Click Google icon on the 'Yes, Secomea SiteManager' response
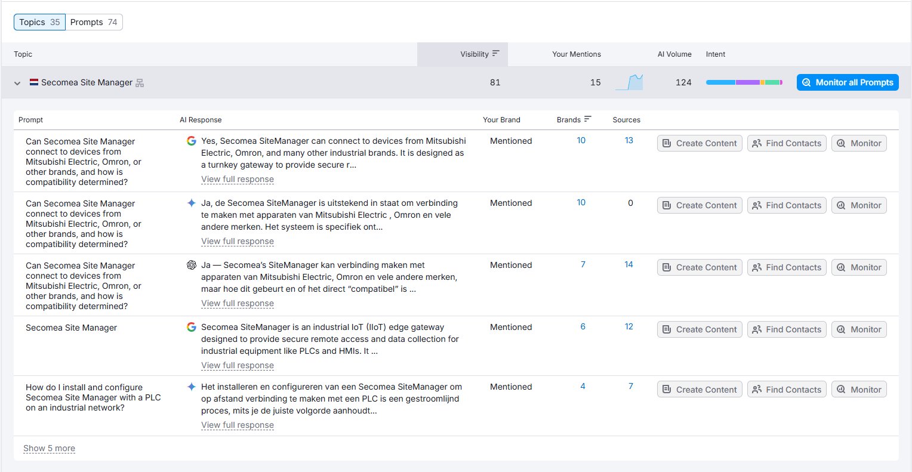The width and height of the screenshot is (912, 472). coord(191,141)
